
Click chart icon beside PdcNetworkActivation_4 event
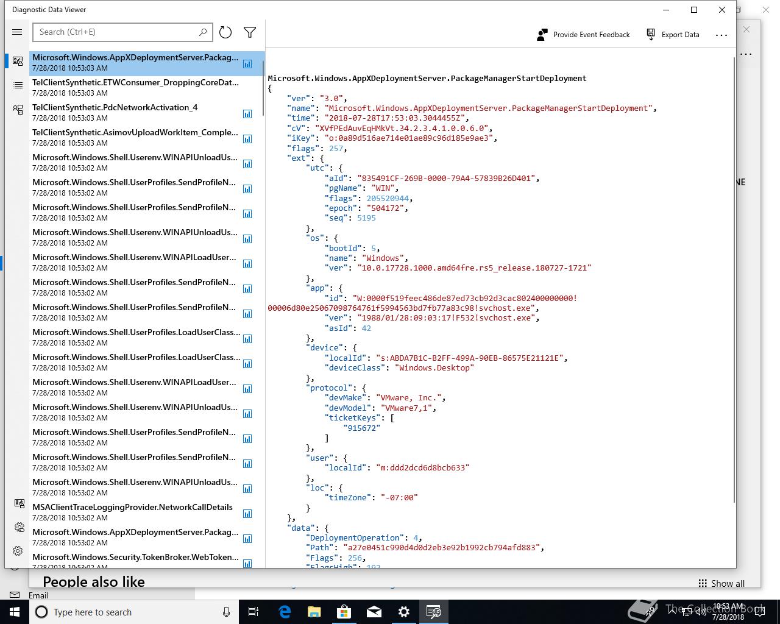247,113
